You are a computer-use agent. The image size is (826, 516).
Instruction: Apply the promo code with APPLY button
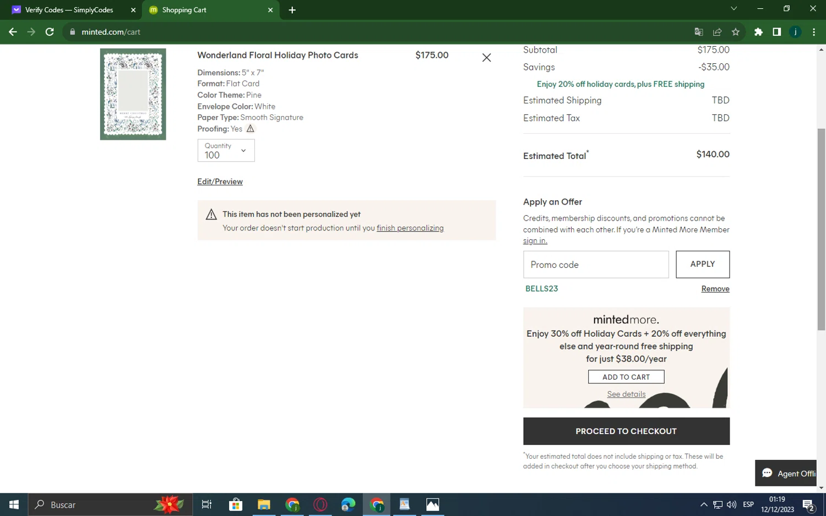pos(703,265)
